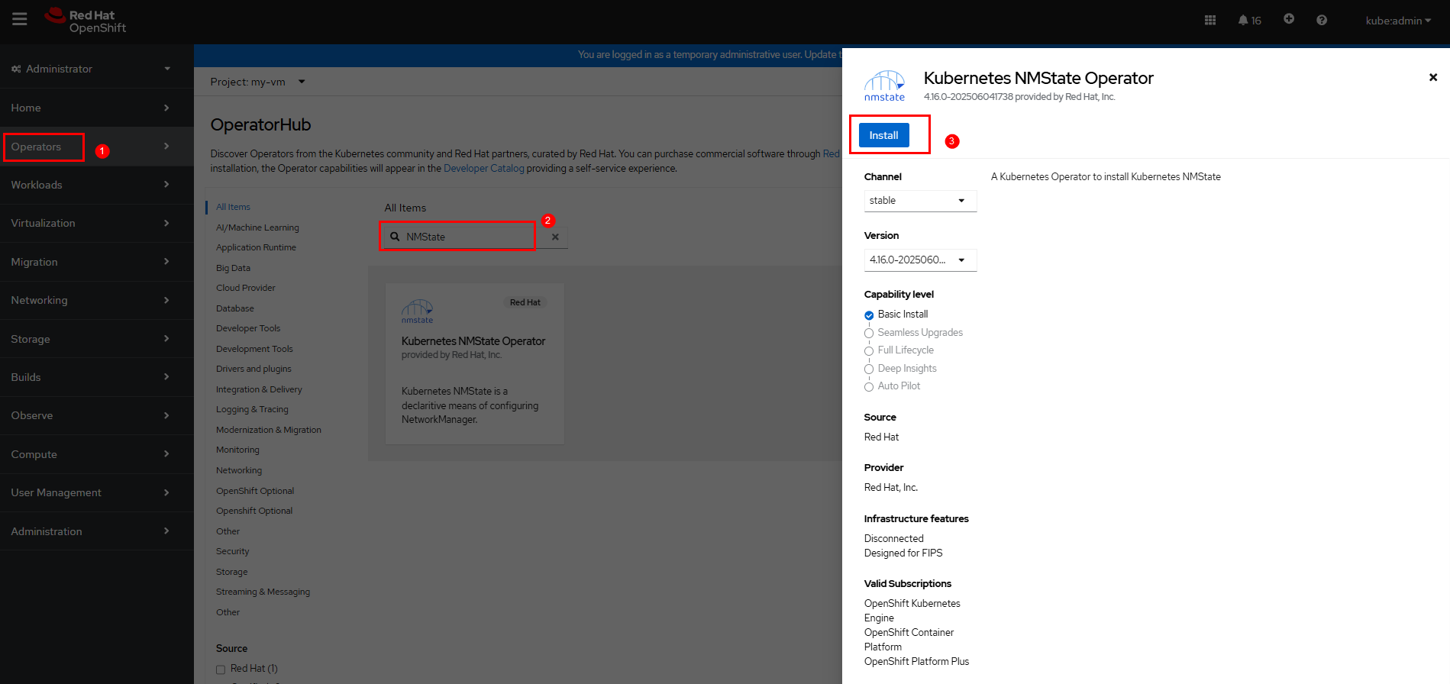1450x684 pixels.
Task: Select Auto Pilot capability level
Action: [869, 387]
